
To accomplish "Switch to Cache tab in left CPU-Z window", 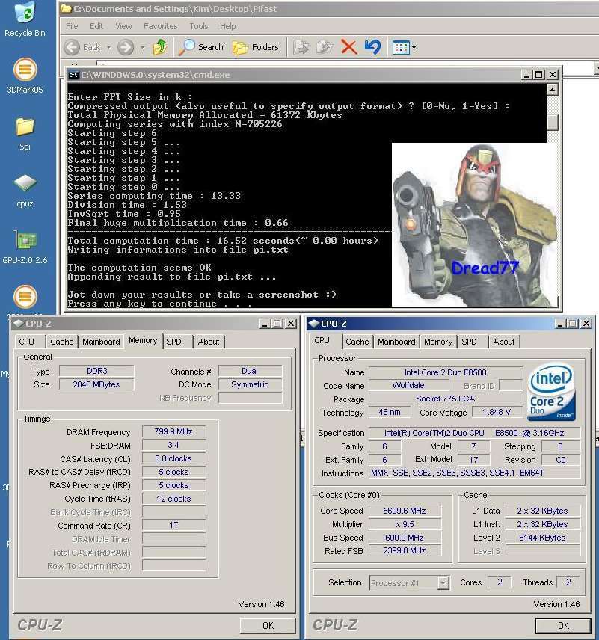I will 61,342.
